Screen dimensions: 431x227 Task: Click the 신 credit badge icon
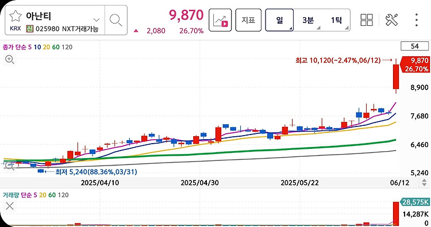30,29
